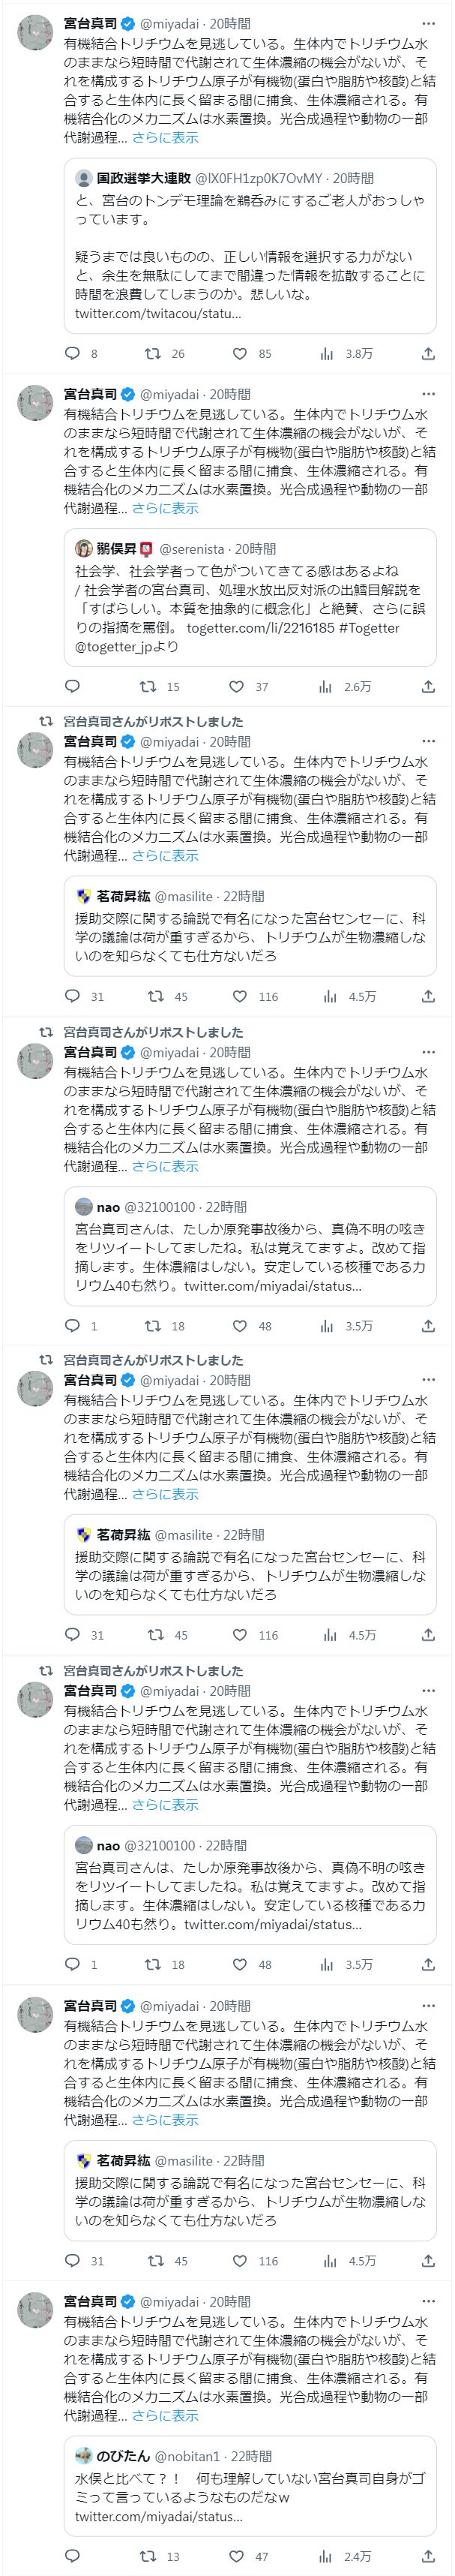Expand さらに表示 above 国政選挙大連敗 quote
The height and width of the screenshot is (2576, 455).
tap(165, 138)
